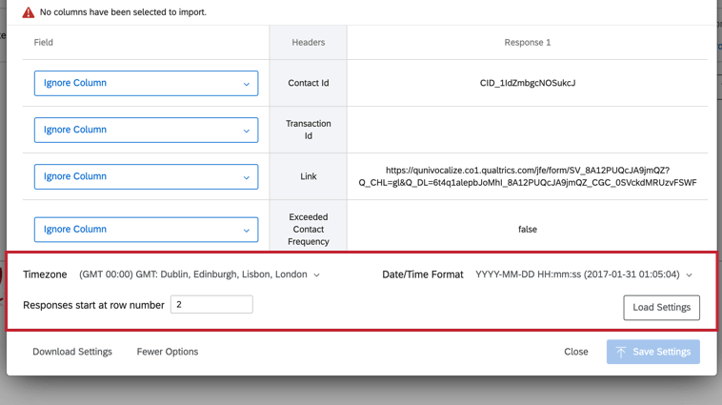Viewport: 722px width, 405px height.
Task: Open the Exceeded Contact Frequency field dropdown
Action: (x=146, y=229)
